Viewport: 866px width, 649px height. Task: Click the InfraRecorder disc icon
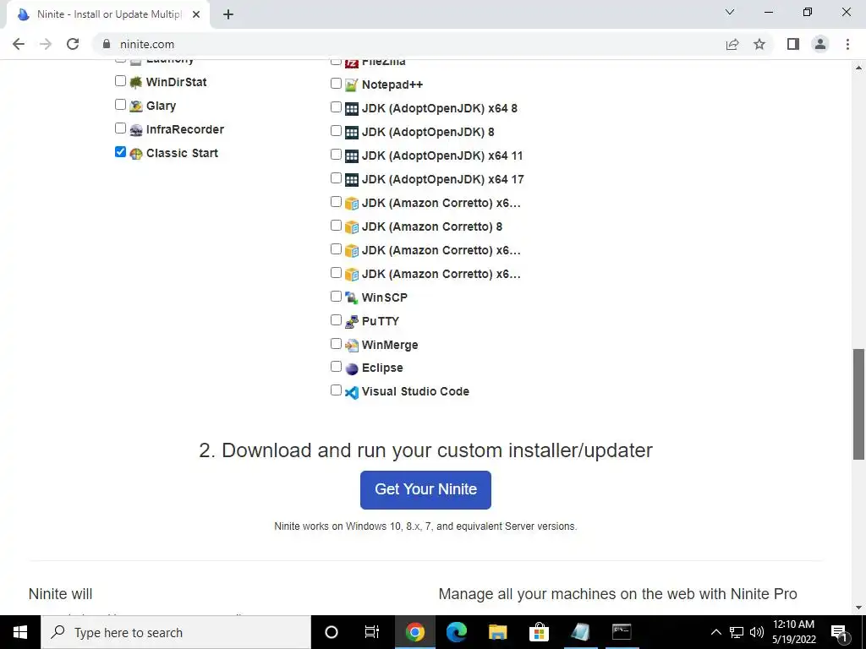click(136, 130)
